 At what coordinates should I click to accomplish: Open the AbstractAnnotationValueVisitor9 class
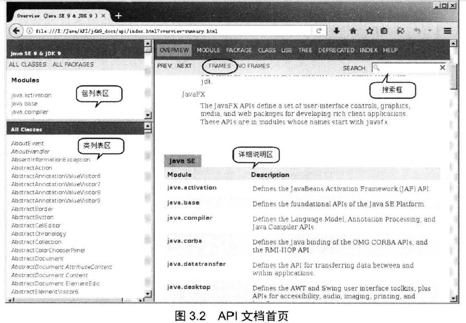coord(56,201)
